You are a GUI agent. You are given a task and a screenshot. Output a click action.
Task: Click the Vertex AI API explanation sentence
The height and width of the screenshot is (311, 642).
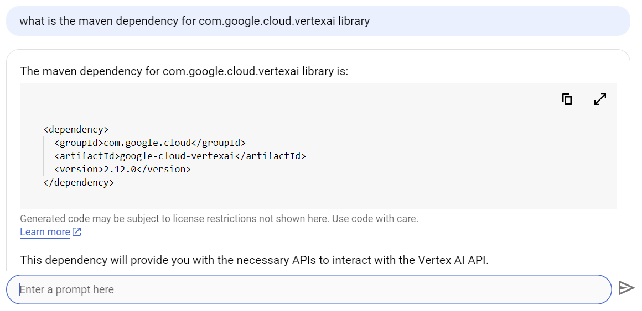254,260
